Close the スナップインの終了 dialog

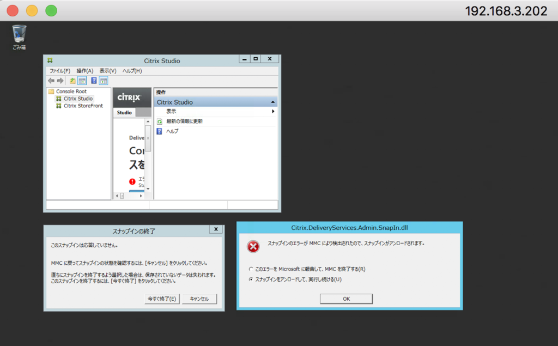tap(216, 229)
